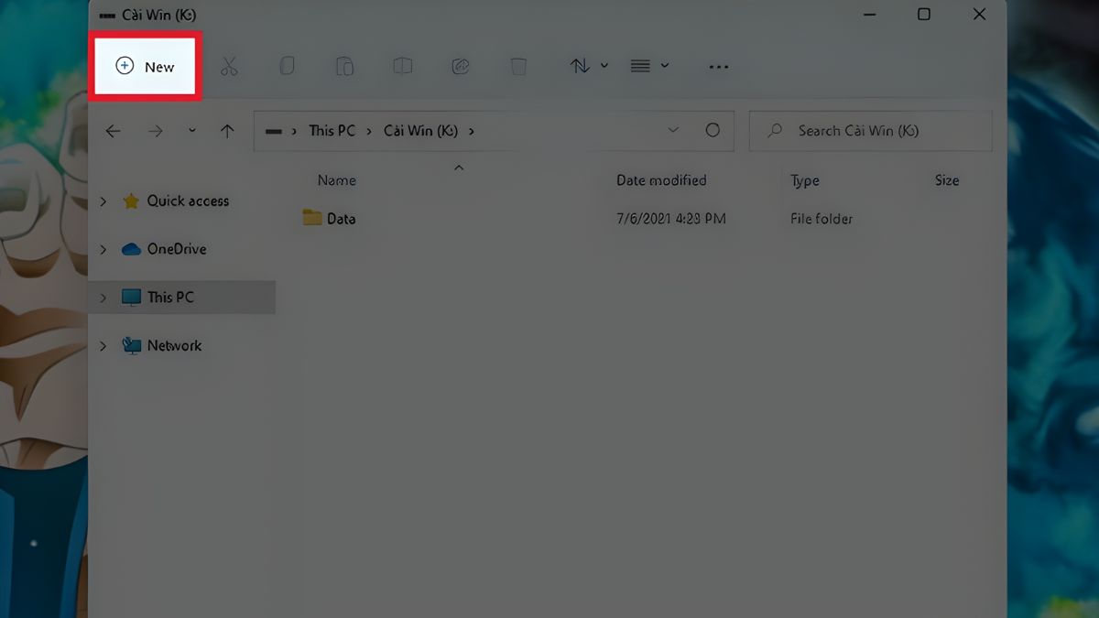Click the Copy icon in toolbar
The height and width of the screenshot is (618, 1099).
(287, 67)
